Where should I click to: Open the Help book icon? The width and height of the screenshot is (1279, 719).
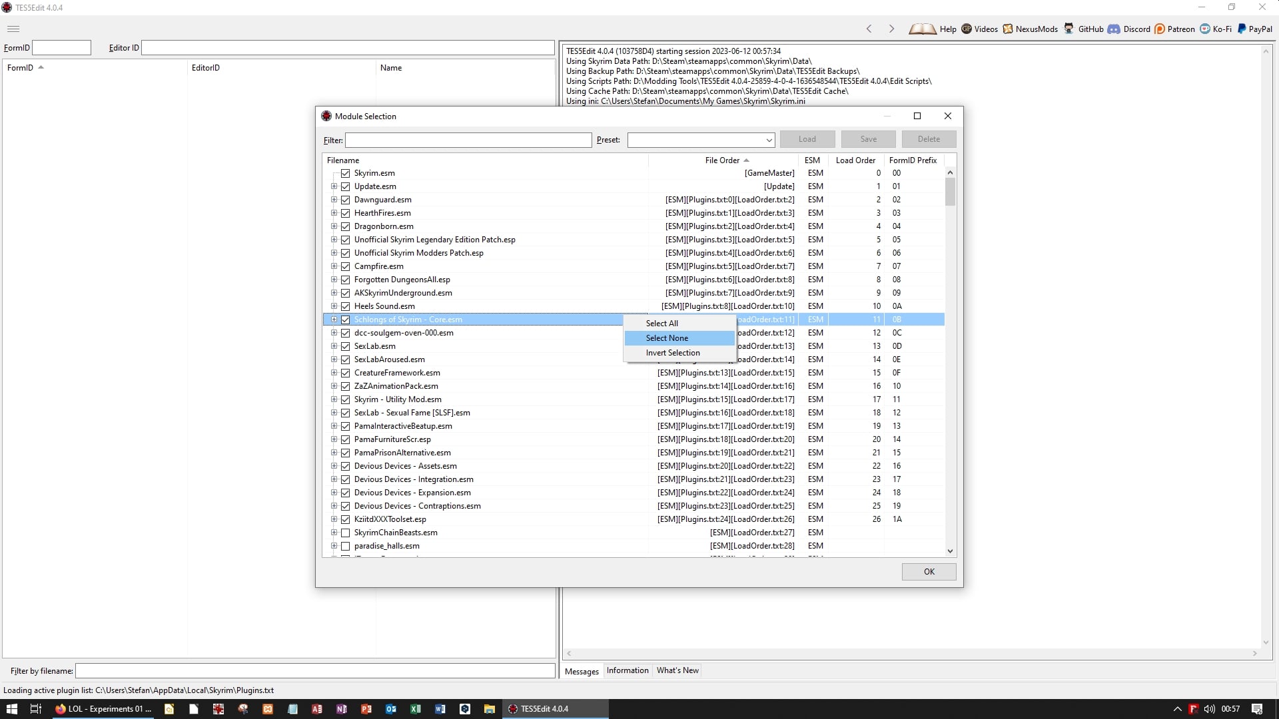[x=923, y=29]
